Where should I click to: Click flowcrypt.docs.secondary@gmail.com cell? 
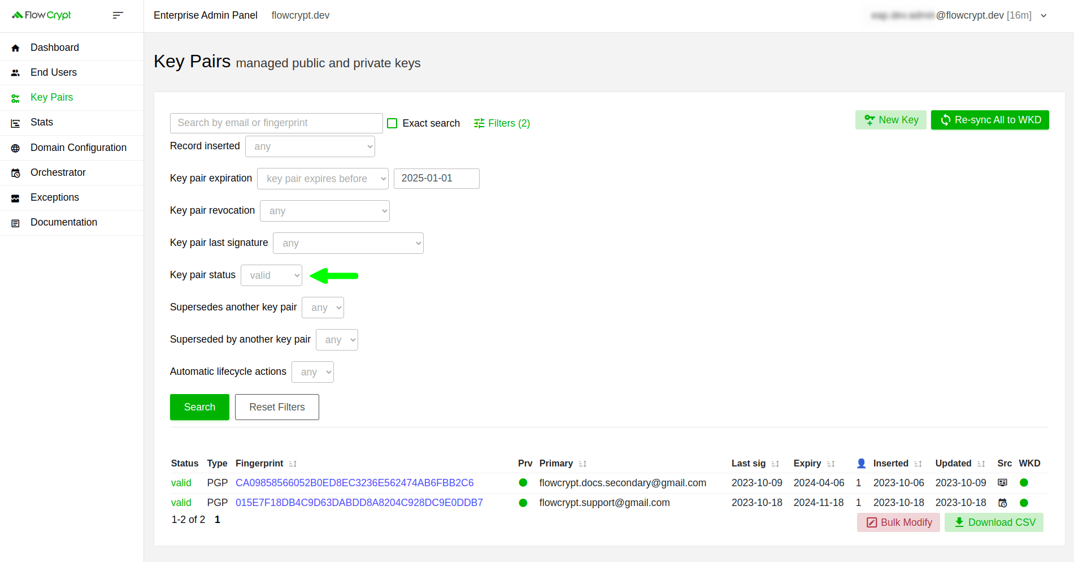[x=623, y=483]
